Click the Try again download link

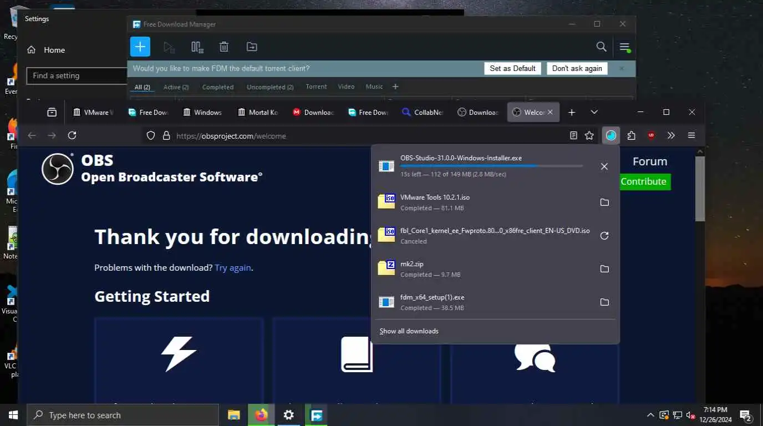click(233, 267)
